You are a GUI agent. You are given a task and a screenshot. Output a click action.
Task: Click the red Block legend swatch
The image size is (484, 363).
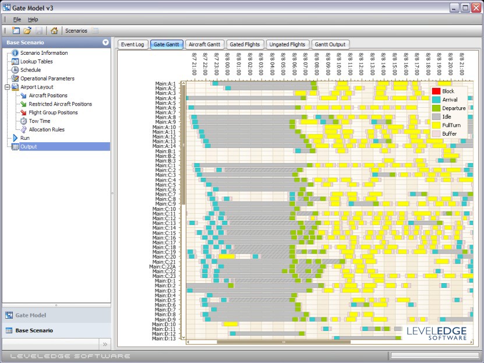tap(436, 91)
